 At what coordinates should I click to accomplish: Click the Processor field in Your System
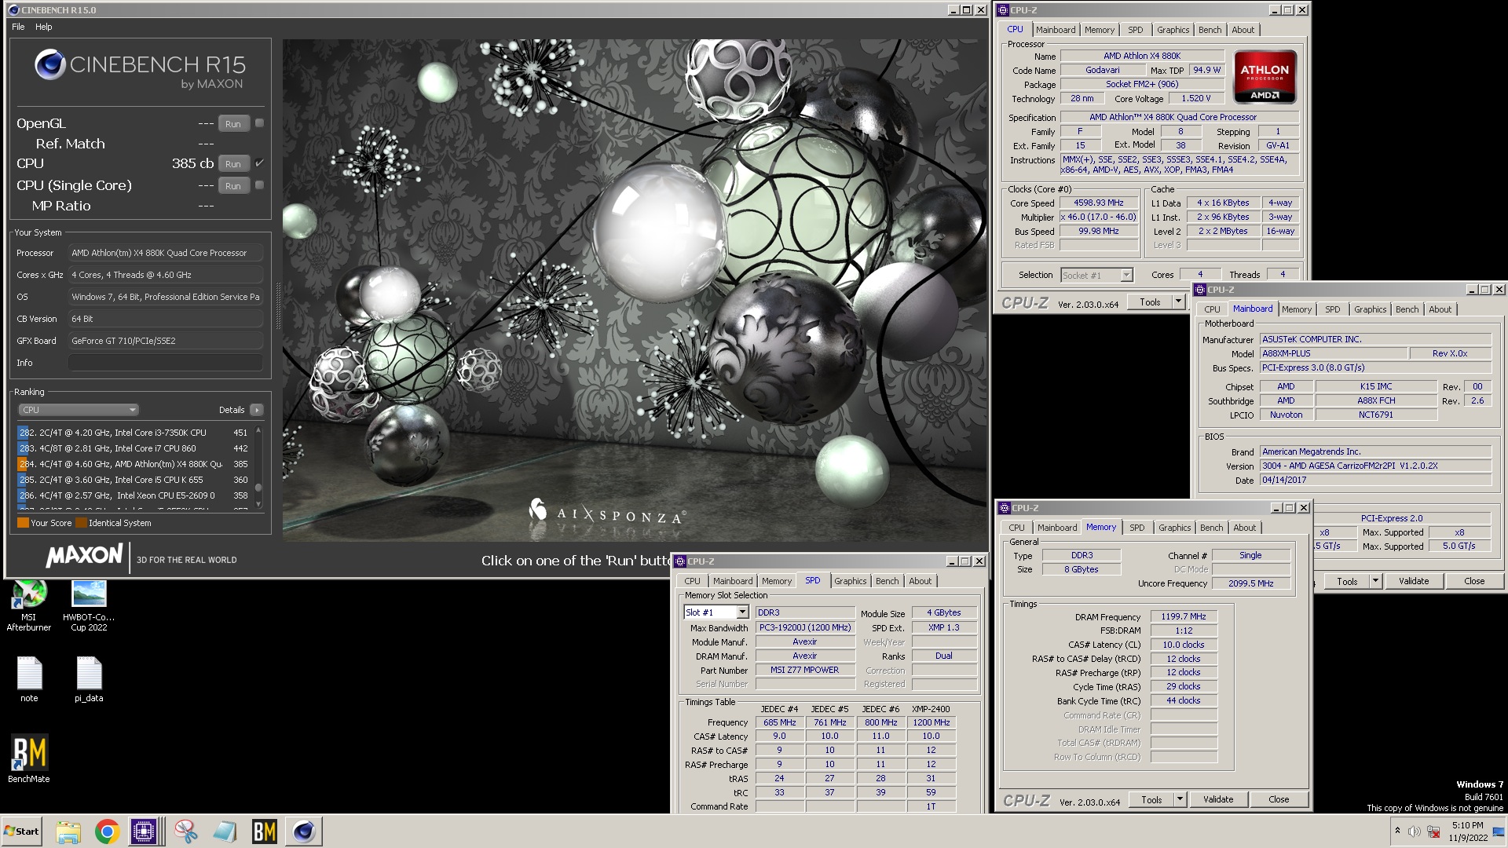click(165, 253)
